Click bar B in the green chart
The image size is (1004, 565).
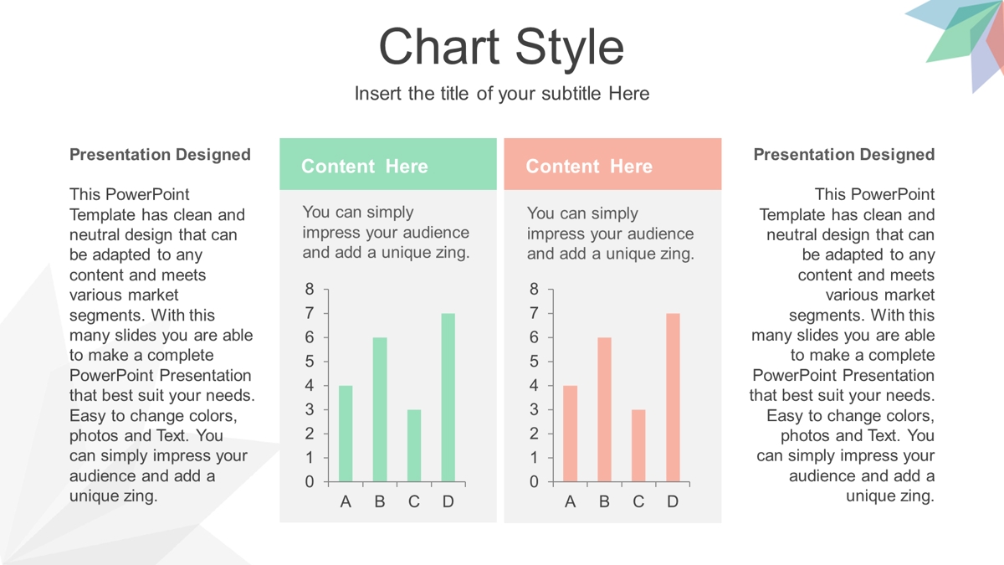380,410
